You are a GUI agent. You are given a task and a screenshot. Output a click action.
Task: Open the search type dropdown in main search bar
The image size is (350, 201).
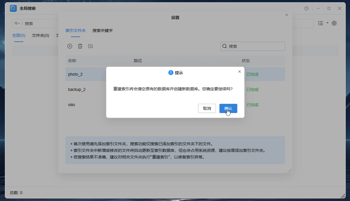coord(17,24)
